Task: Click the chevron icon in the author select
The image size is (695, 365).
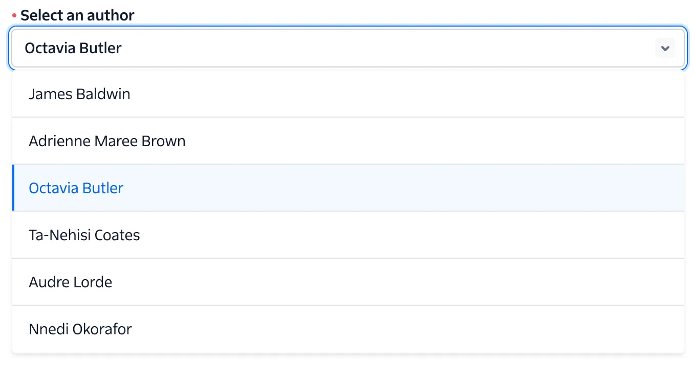Action: pos(665,49)
